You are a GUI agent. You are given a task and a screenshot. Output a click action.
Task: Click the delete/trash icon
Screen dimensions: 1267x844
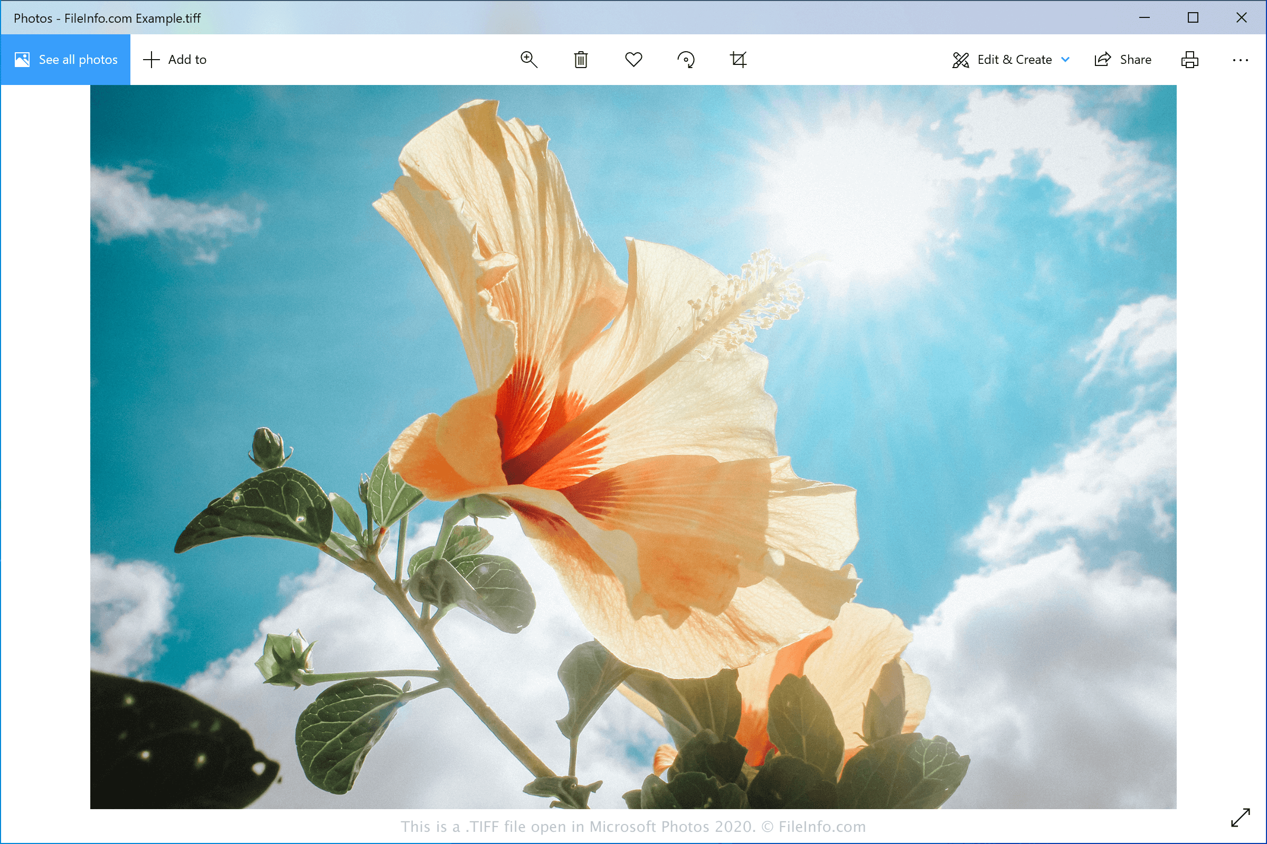[x=581, y=59]
